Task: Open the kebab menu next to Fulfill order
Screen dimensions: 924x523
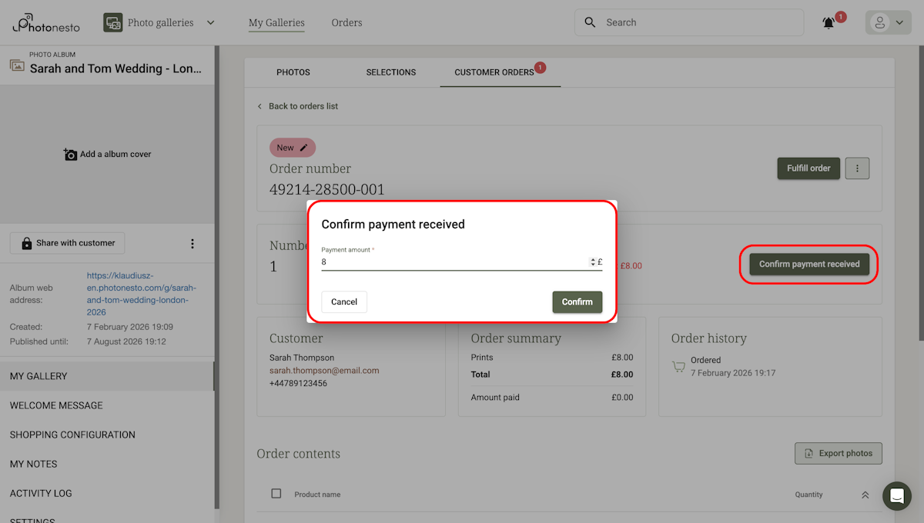Action: 857,168
